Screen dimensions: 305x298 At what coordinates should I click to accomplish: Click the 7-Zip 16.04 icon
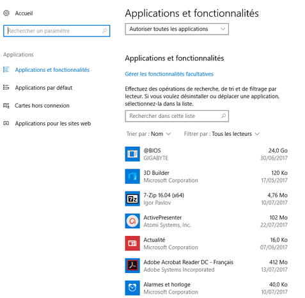coord(132,199)
